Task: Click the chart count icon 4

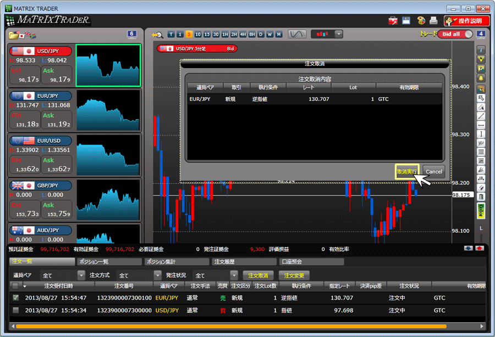Action: 481,34
